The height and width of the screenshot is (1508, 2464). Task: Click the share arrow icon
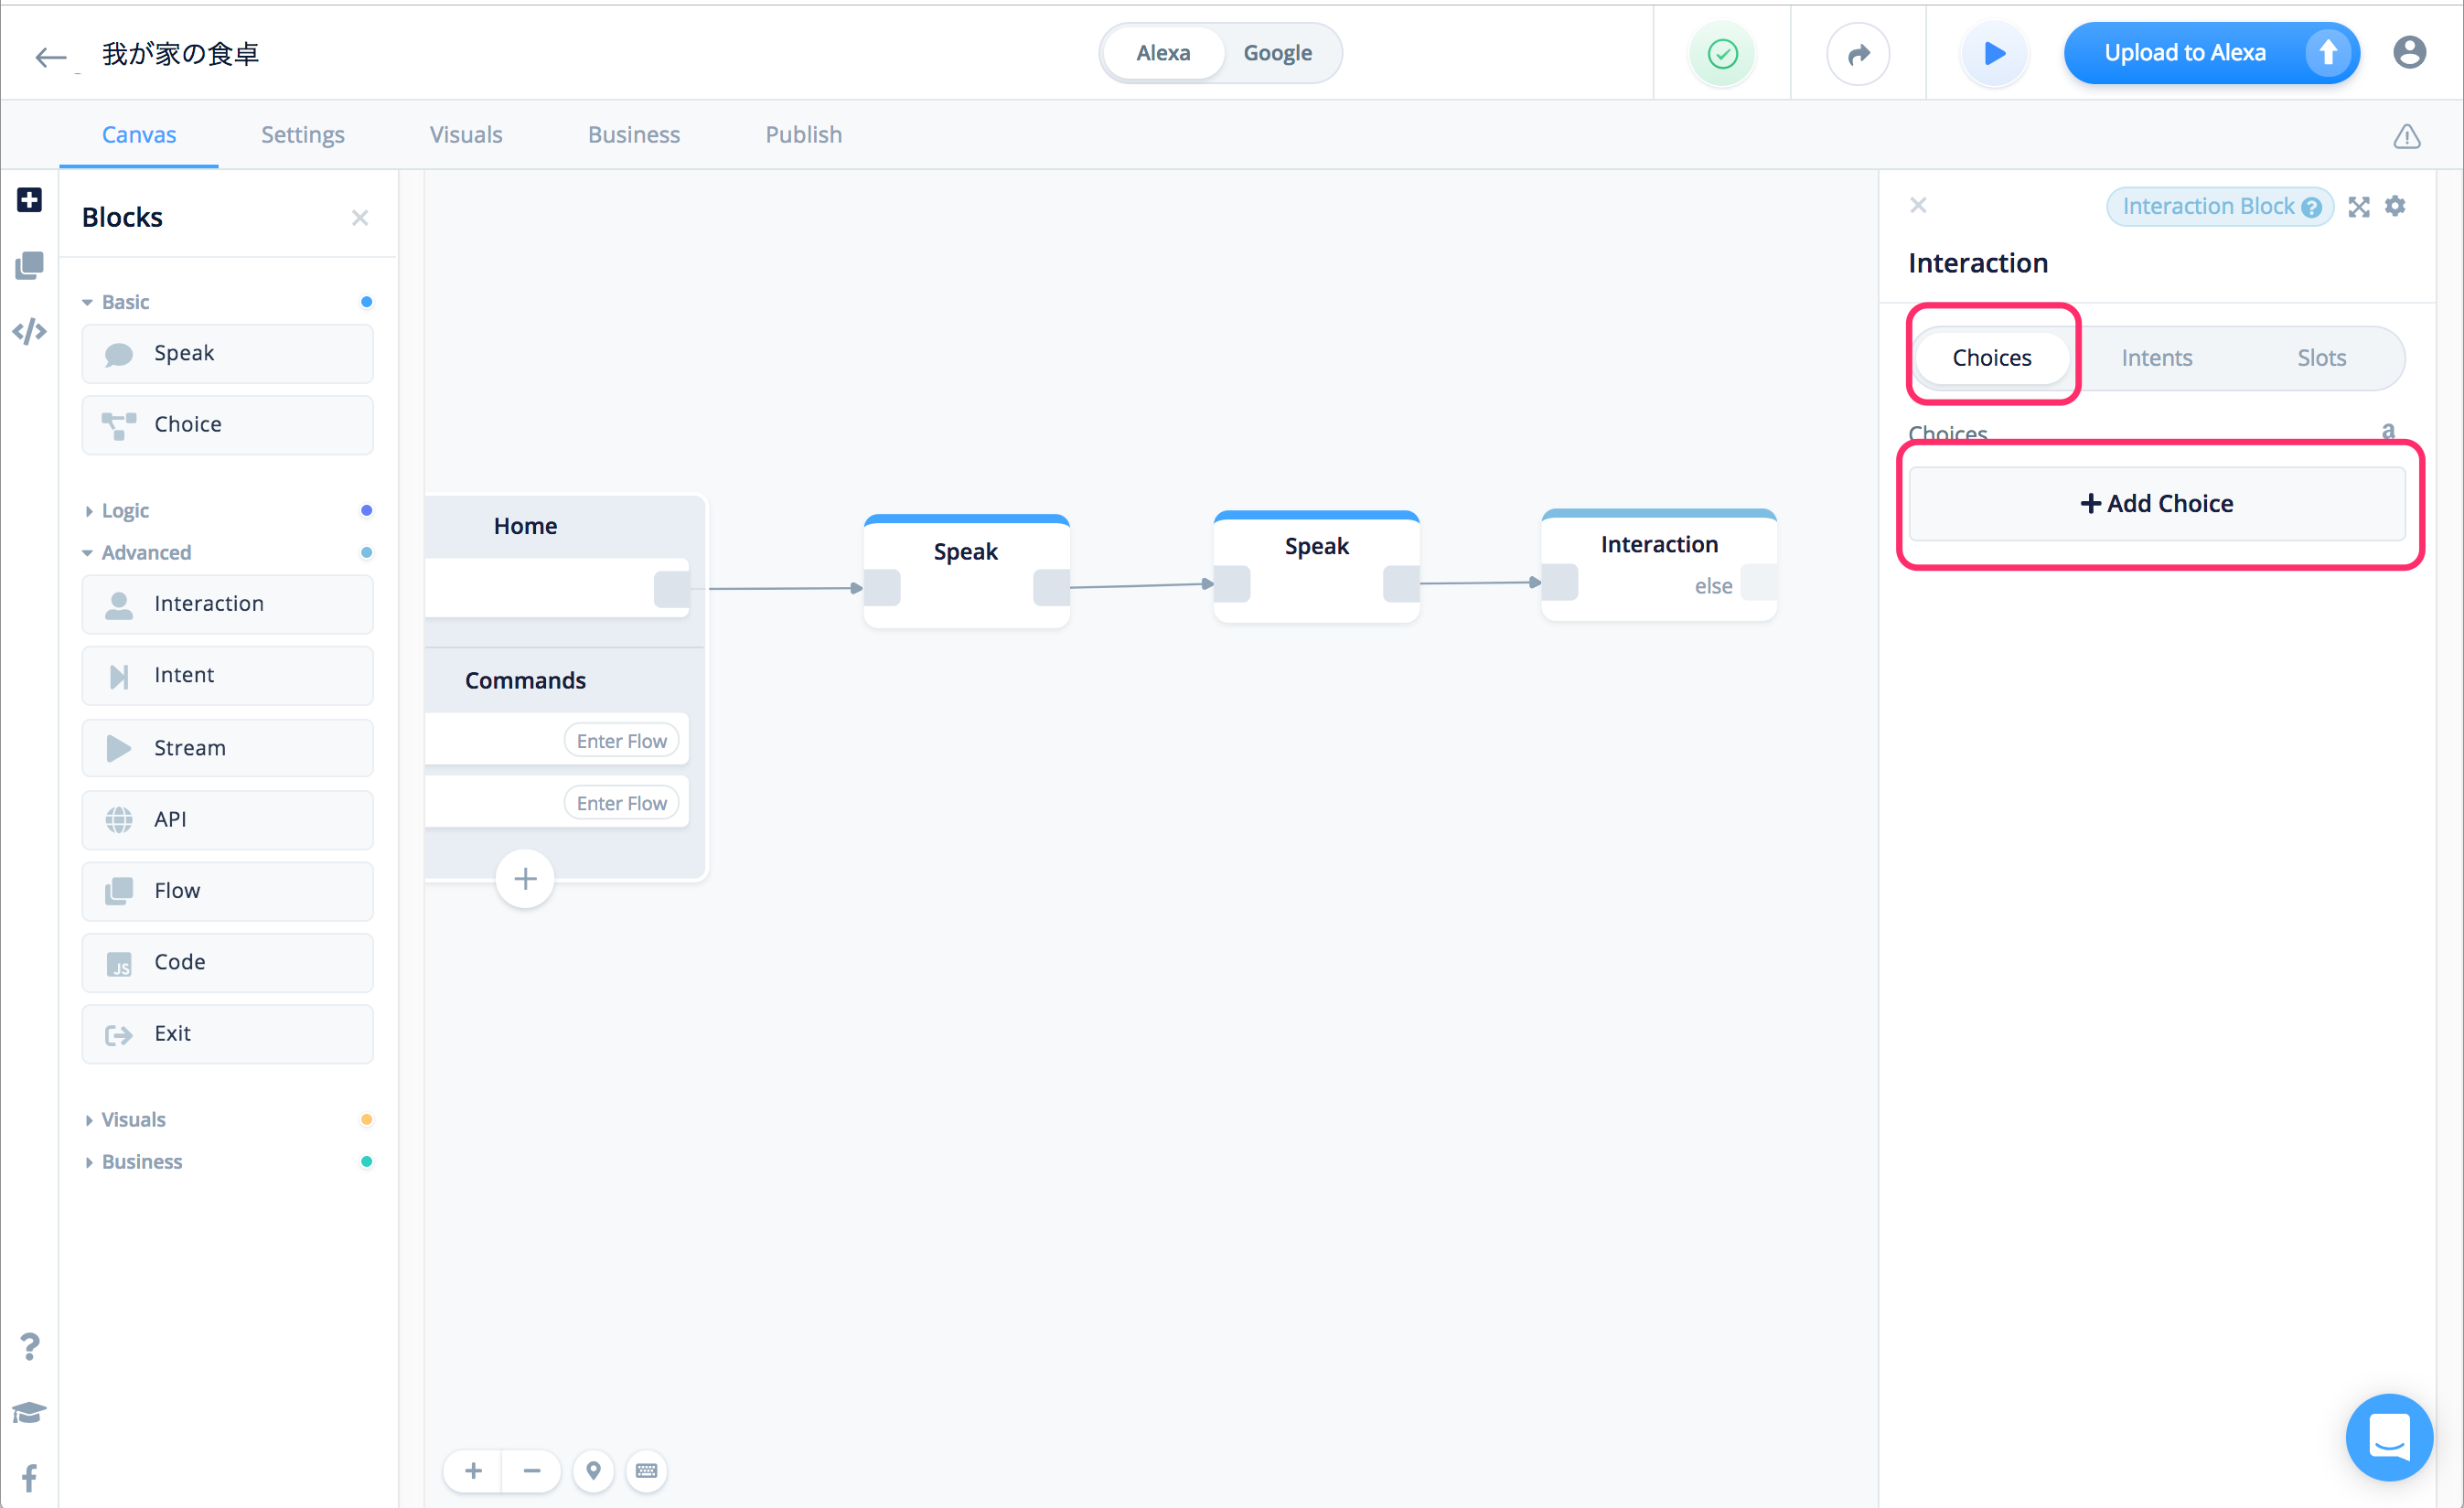tap(1857, 53)
